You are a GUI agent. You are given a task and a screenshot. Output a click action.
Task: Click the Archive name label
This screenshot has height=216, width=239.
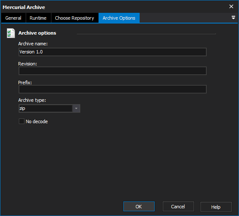33,44
